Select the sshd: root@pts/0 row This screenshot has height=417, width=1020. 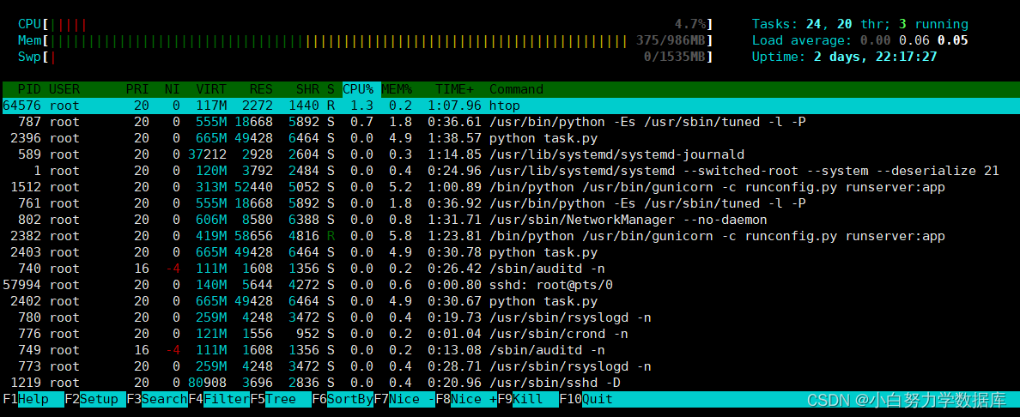tap(510, 285)
